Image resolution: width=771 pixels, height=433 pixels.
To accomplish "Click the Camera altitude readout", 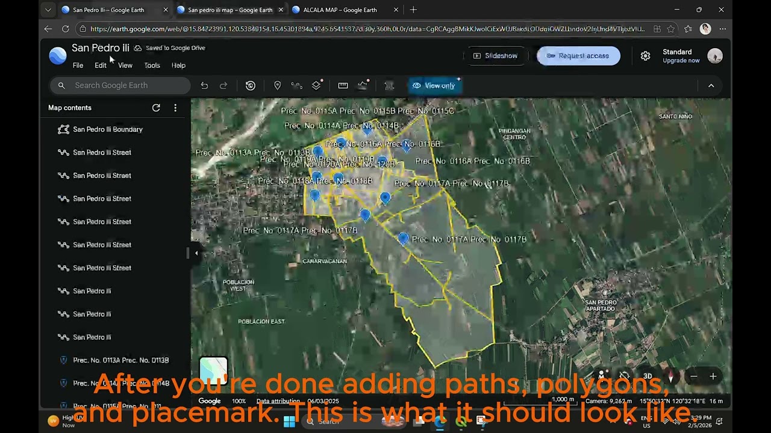I will (x=608, y=401).
